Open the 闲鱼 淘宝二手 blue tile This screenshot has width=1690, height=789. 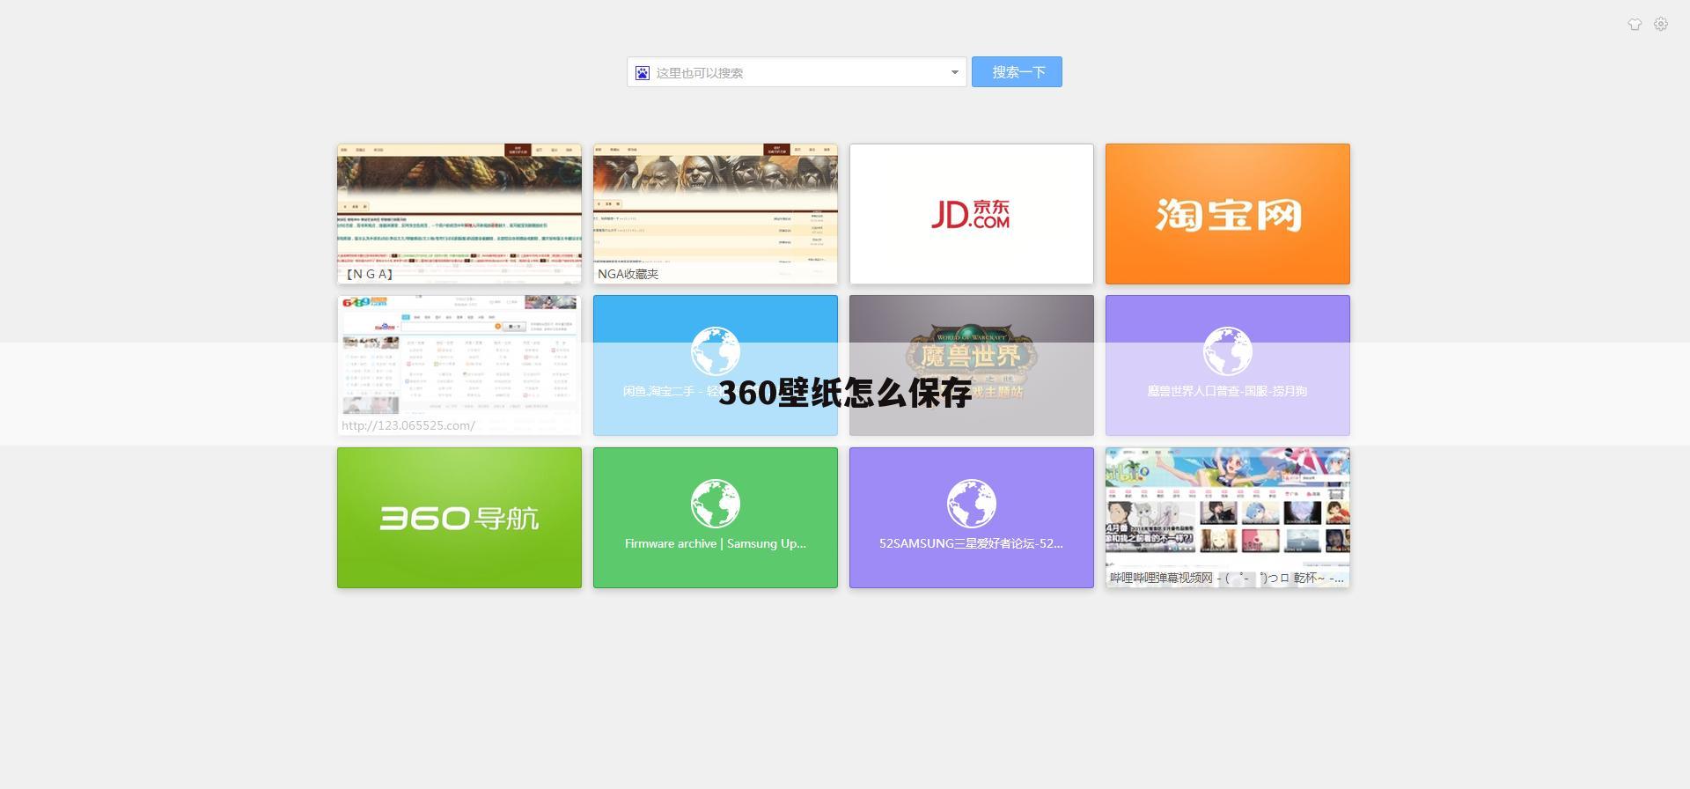[x=716, y=365]
